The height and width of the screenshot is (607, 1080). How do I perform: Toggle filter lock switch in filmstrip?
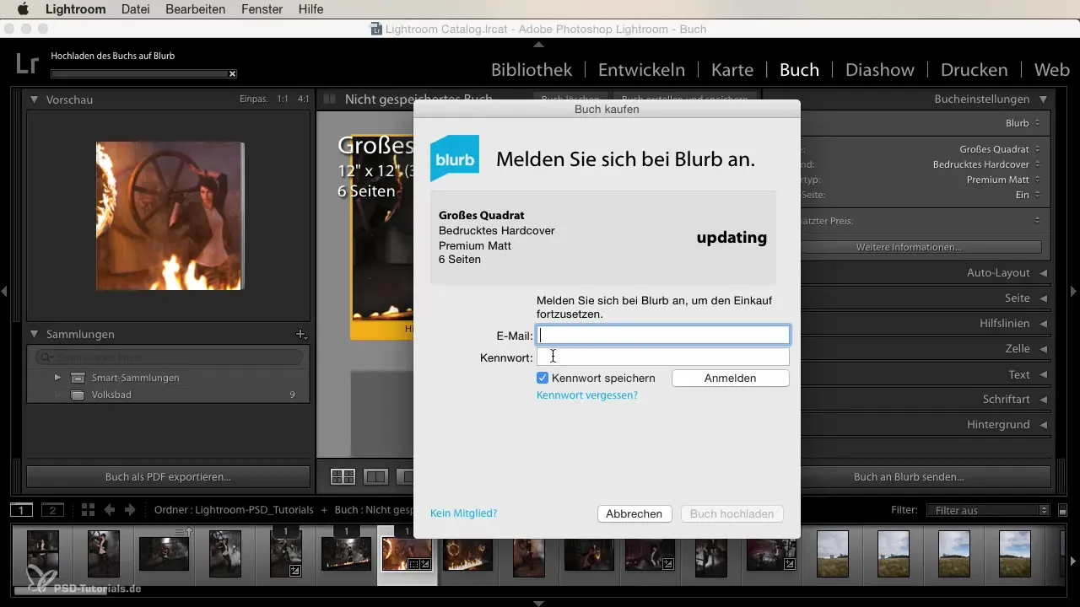pyautogui.click(x=1063, y=510)
